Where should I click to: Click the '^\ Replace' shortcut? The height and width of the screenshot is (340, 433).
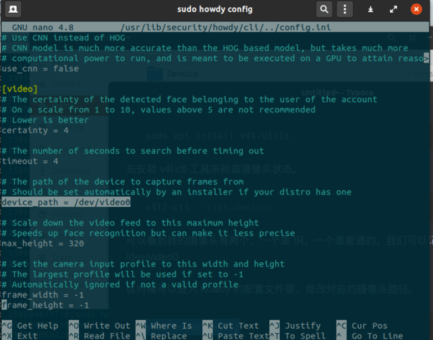click(x=161, y=336)
